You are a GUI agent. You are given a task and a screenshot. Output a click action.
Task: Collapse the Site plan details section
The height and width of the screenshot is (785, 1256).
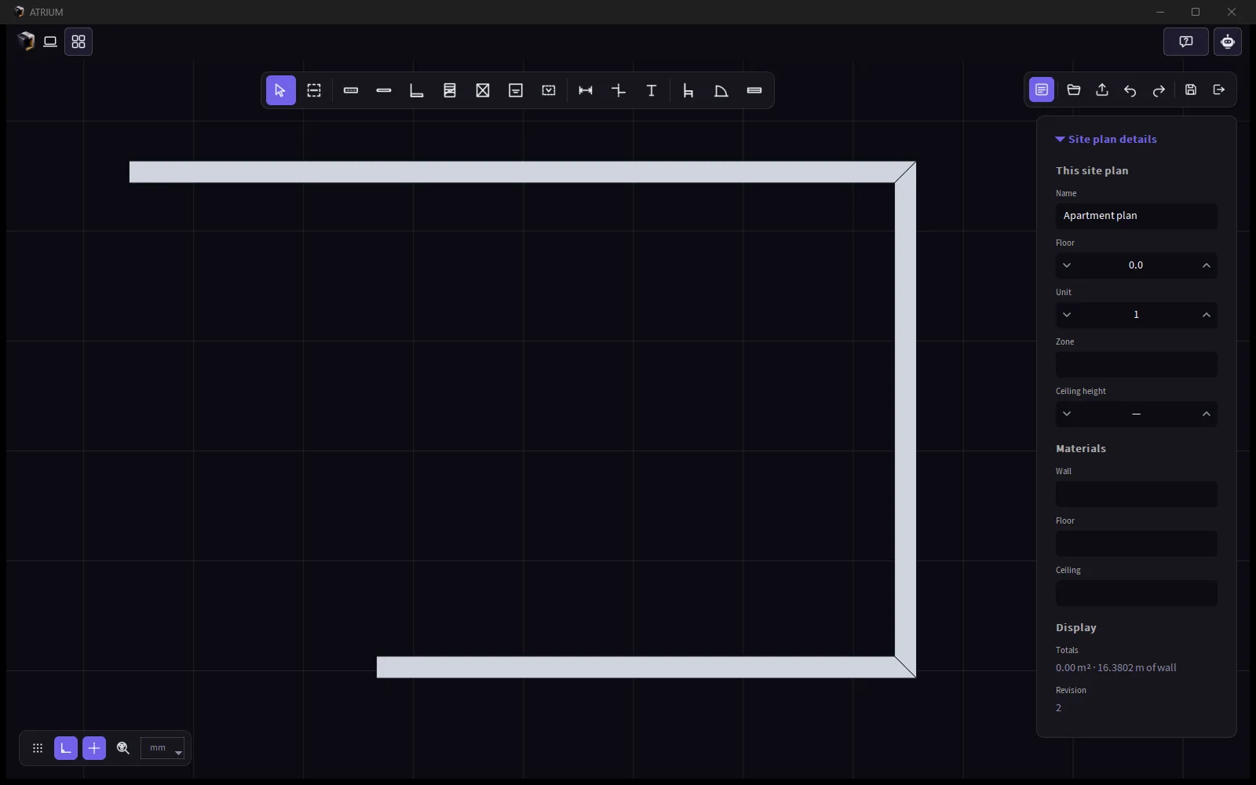(x=1106, y=140)
